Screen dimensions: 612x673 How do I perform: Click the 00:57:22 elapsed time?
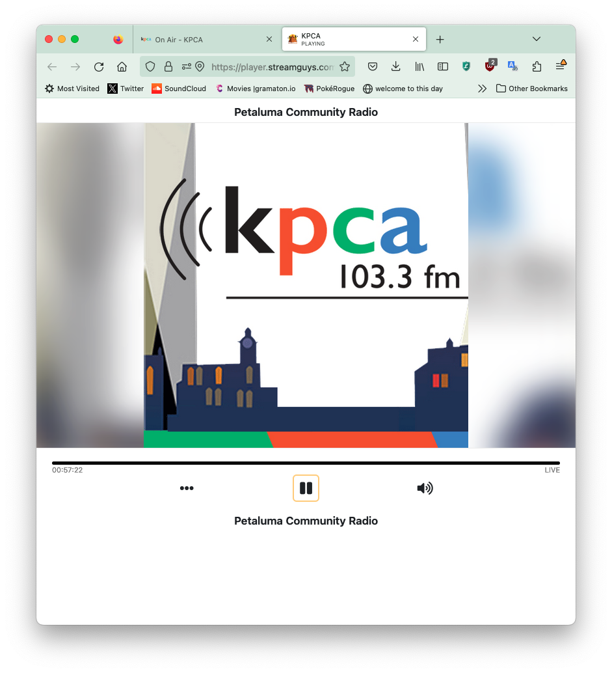68,470
